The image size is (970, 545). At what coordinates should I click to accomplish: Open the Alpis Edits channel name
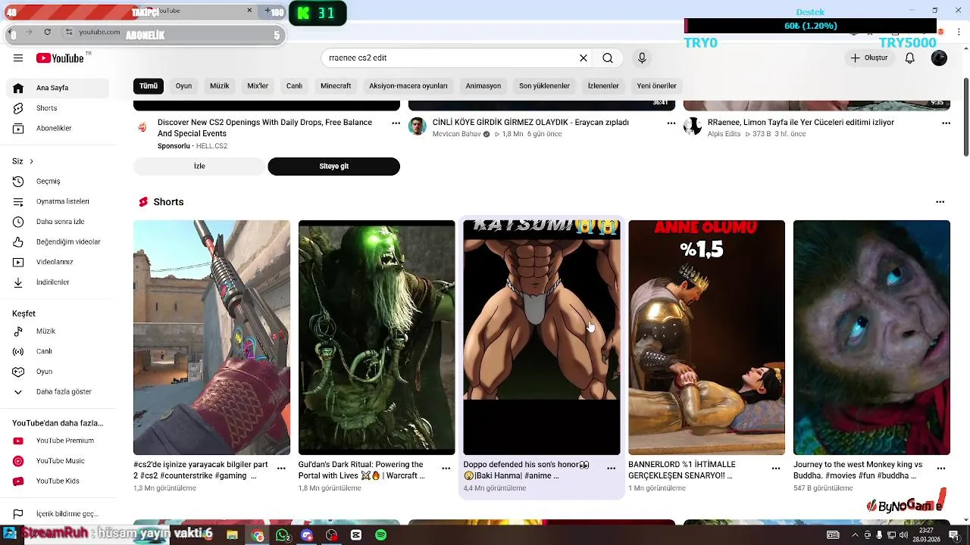pos(726,134)
